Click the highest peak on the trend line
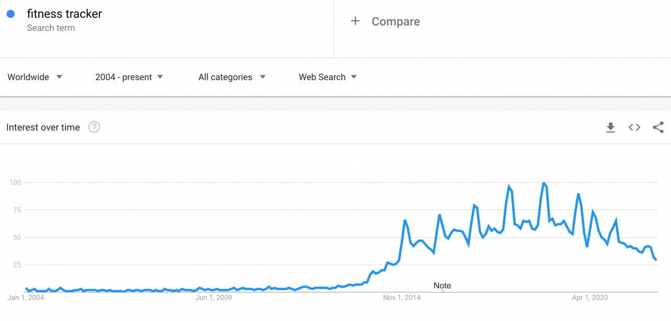The height and width of the screenshot is (321, 671). coord(544,183)
